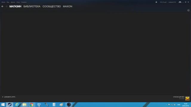Click the notifications inbox icon in Steam's title bar

coord(156,2)
